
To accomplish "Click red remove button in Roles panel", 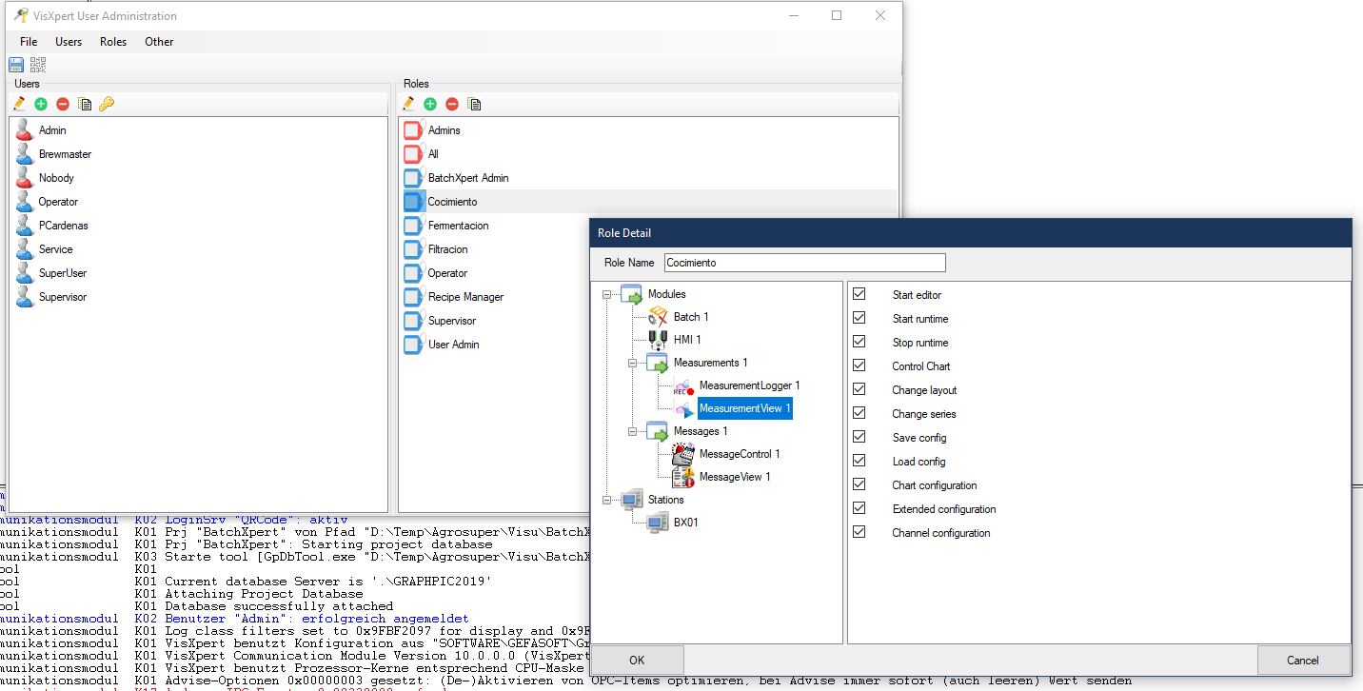I will click(x=452, y=104).
